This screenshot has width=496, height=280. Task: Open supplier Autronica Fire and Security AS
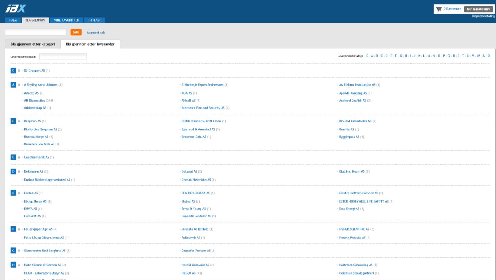[203, 108]
